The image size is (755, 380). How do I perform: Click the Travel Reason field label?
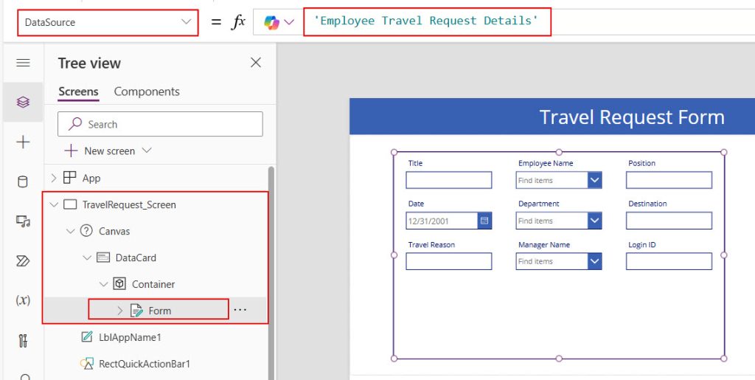pos(431,245)
